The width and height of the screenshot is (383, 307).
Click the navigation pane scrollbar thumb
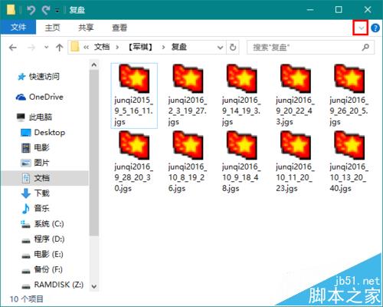point(94,153)
